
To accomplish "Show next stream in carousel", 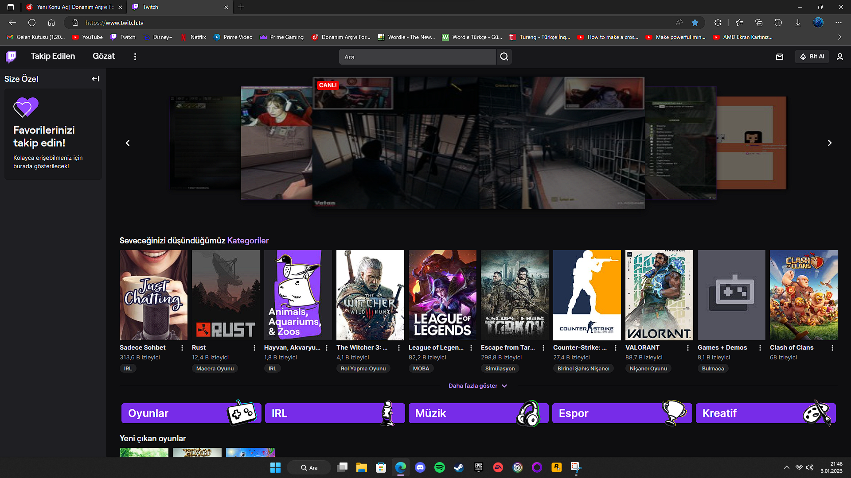I will tap(830, 143).
